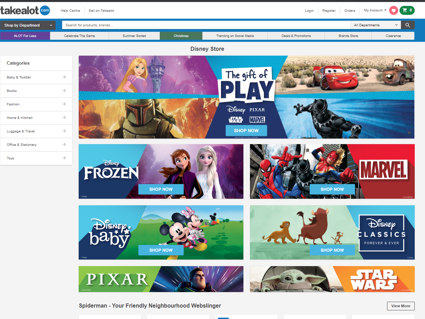Open the Christmas tab
The height and width of the screenshot is (319, 425).
click(181, 36)
